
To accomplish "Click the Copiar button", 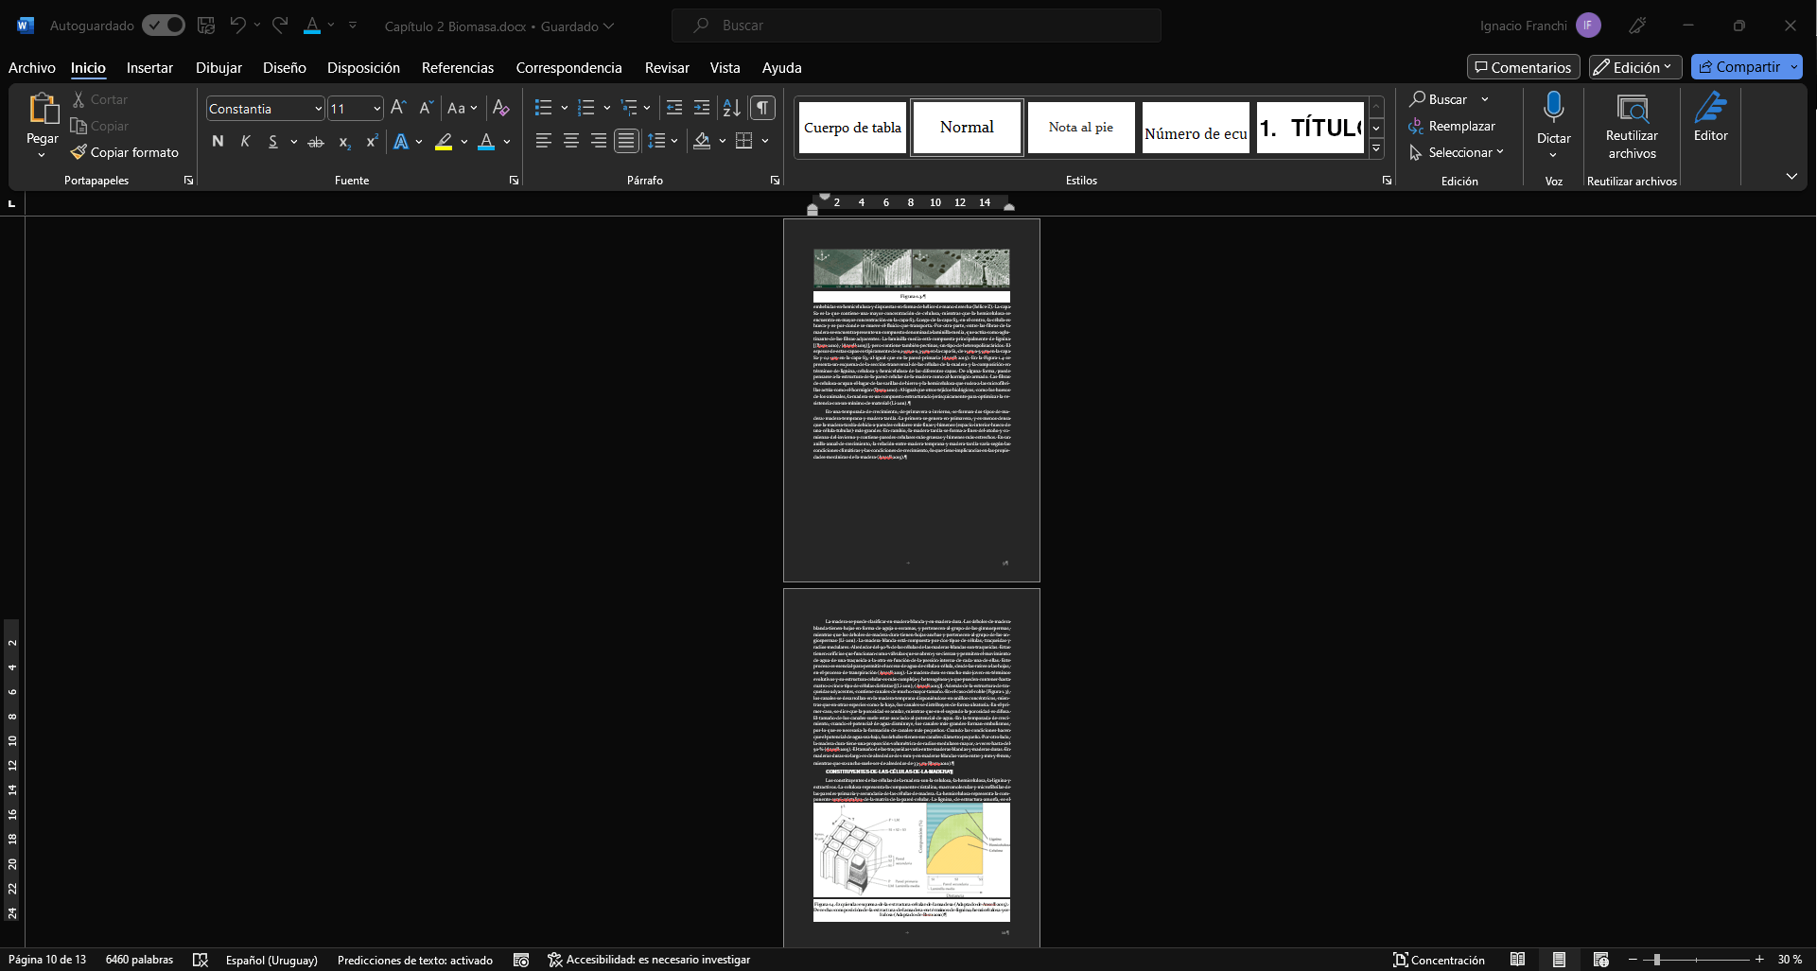I will point(99,126).
